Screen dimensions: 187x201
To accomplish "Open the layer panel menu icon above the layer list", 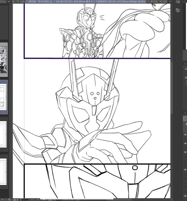I will pyautogui.click(x=185, y=113).
